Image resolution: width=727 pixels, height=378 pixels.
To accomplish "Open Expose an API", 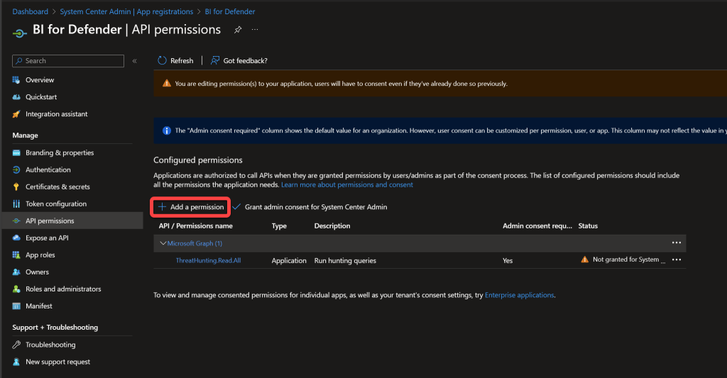I will (47, 238).
